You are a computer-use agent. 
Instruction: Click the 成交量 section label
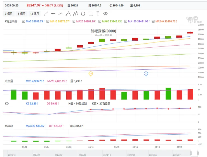9,81
